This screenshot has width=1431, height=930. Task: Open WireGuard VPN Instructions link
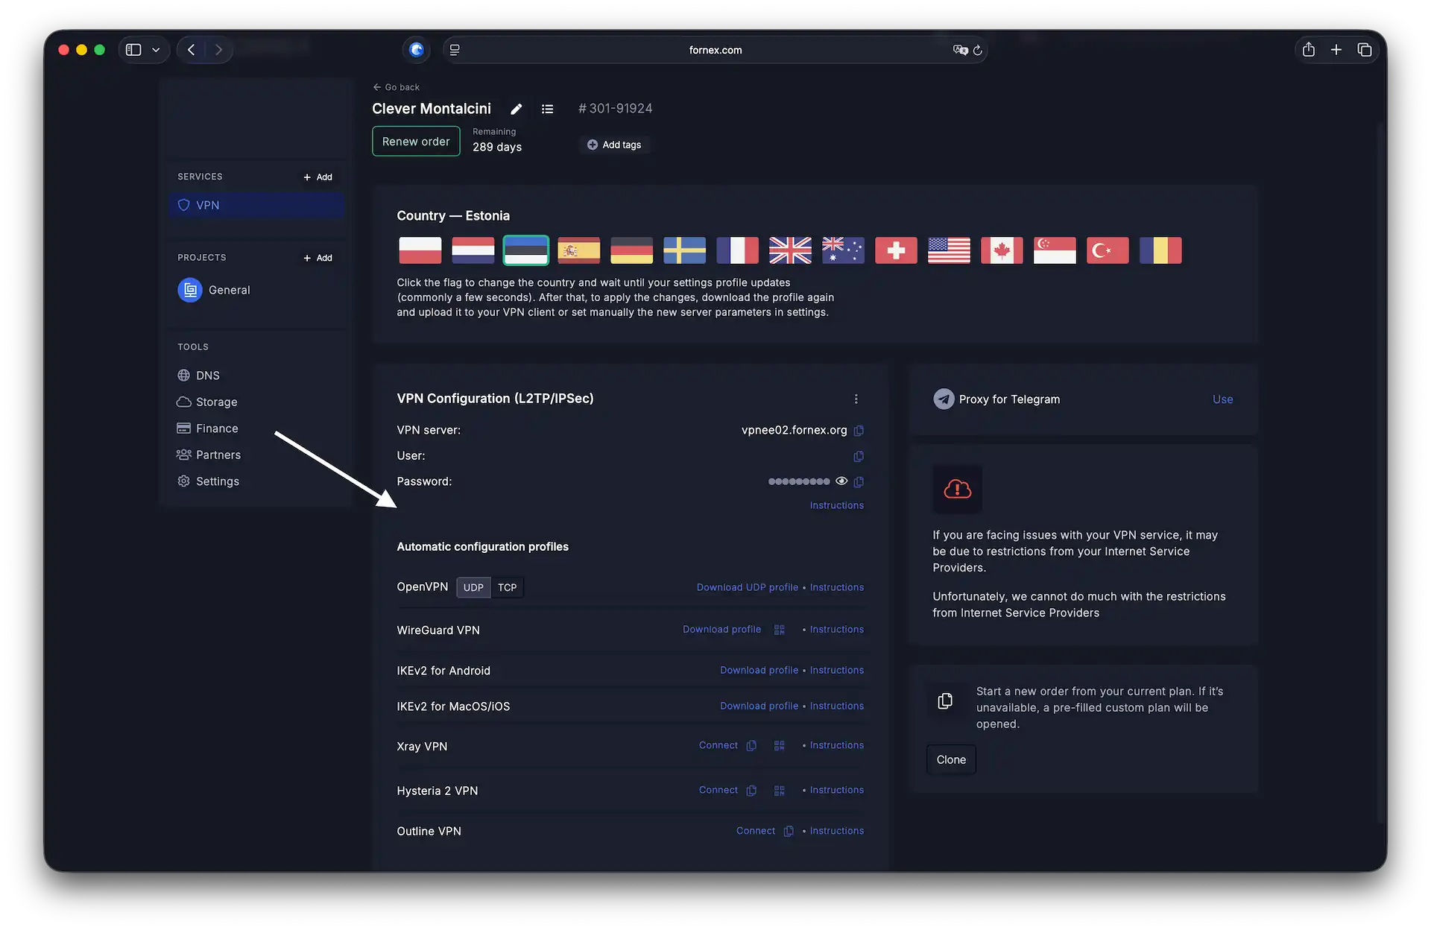click(837, 630)
